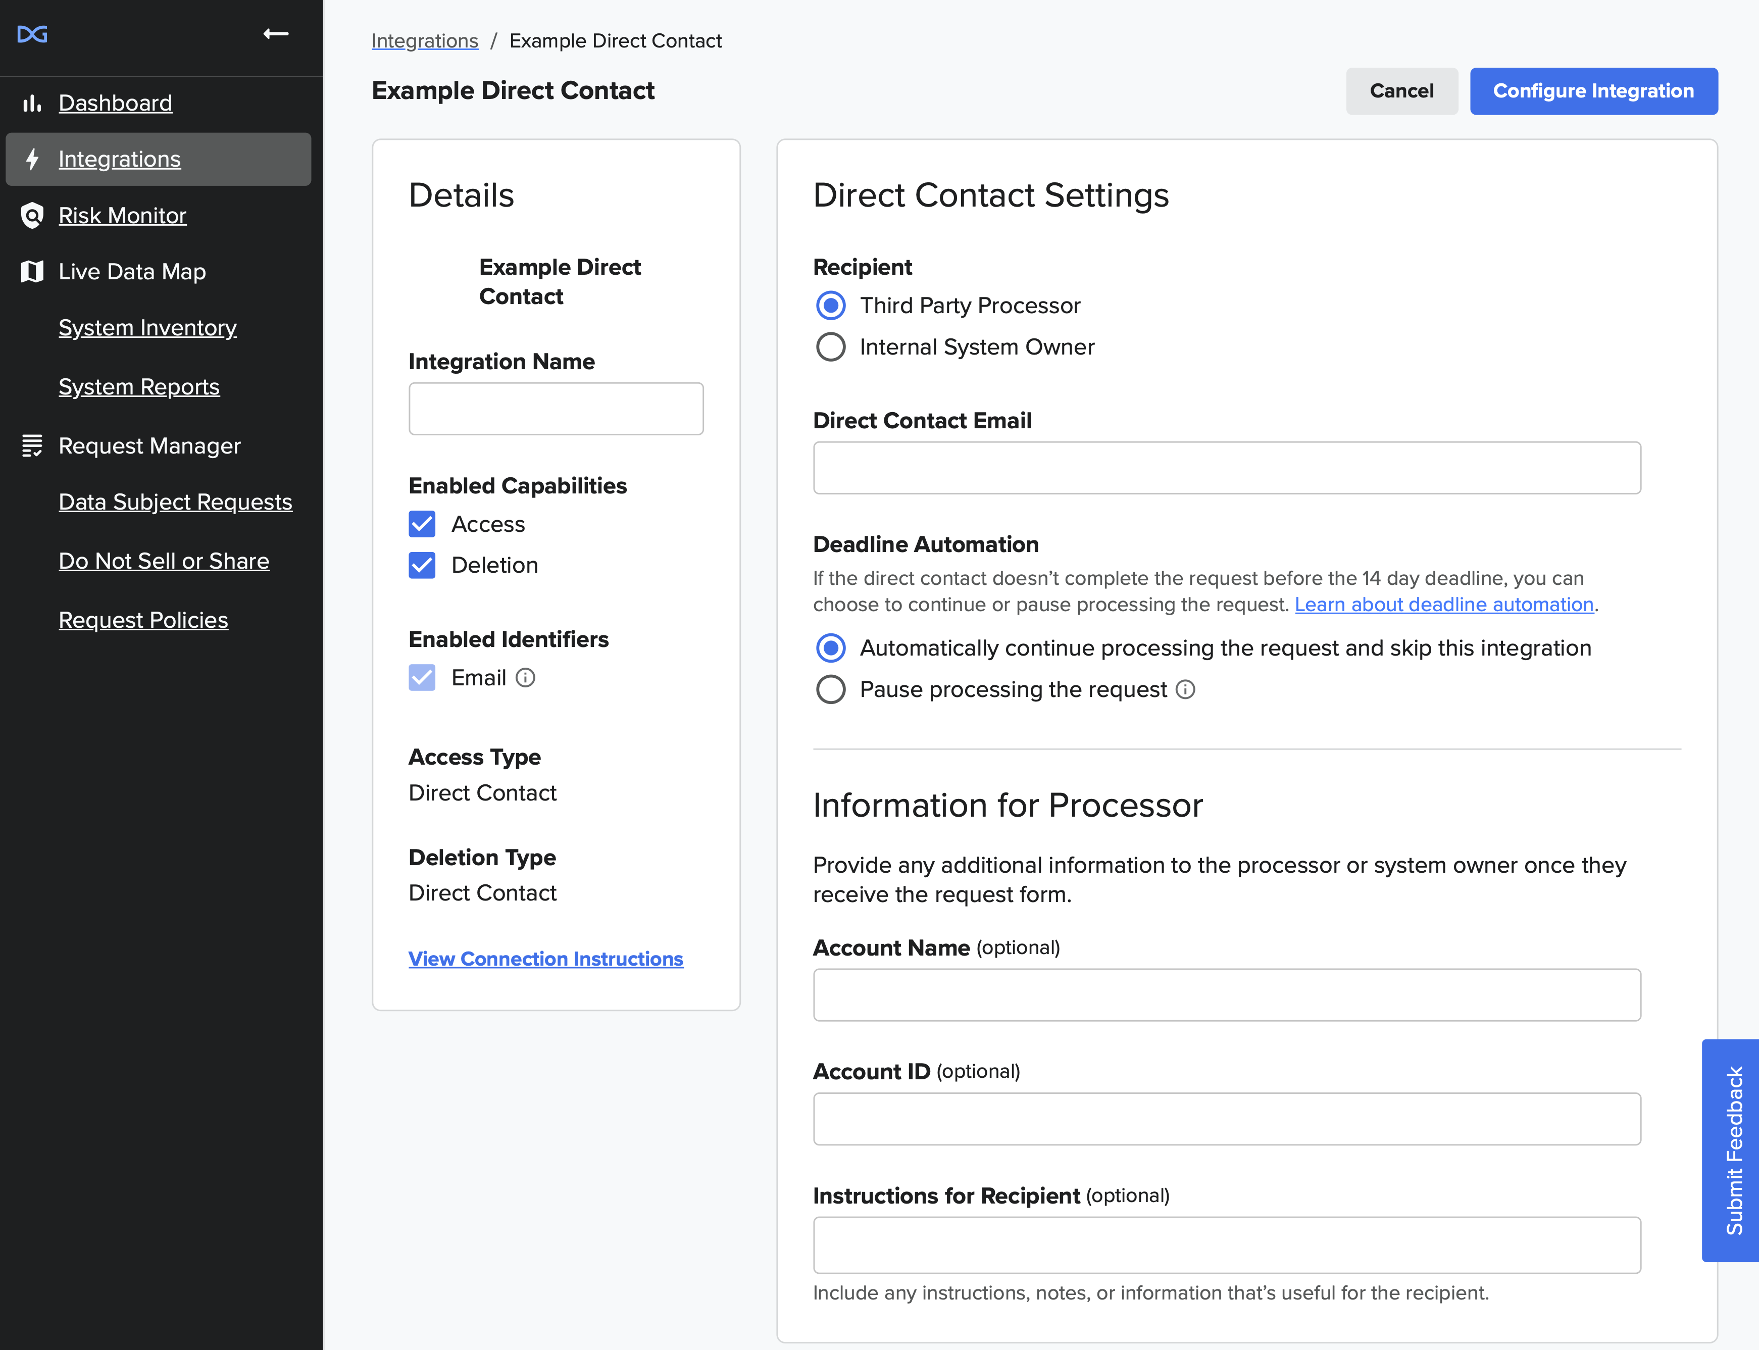This screenshot has width=1759, height=1350.
Task: Open the Submit Feedback tab
Action: click(x=1731, y=1150)
